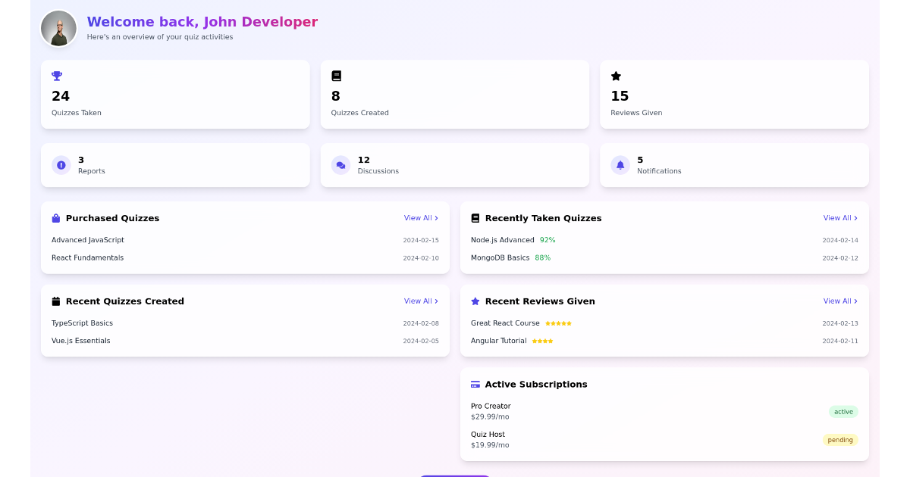The height and width of the screenshot is (477, 910).
Task: Click the lock icon beside Purchased Quizzes
Action: tap(55, 218)
